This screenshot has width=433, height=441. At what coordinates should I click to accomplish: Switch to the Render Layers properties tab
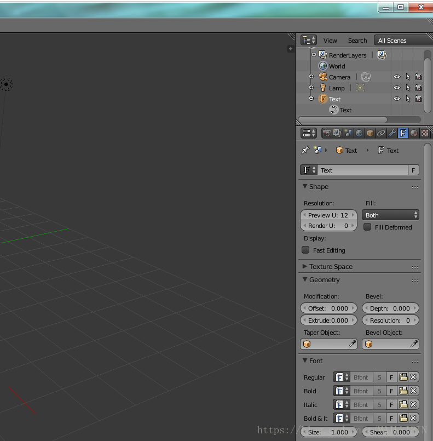[x=337, y=133]
